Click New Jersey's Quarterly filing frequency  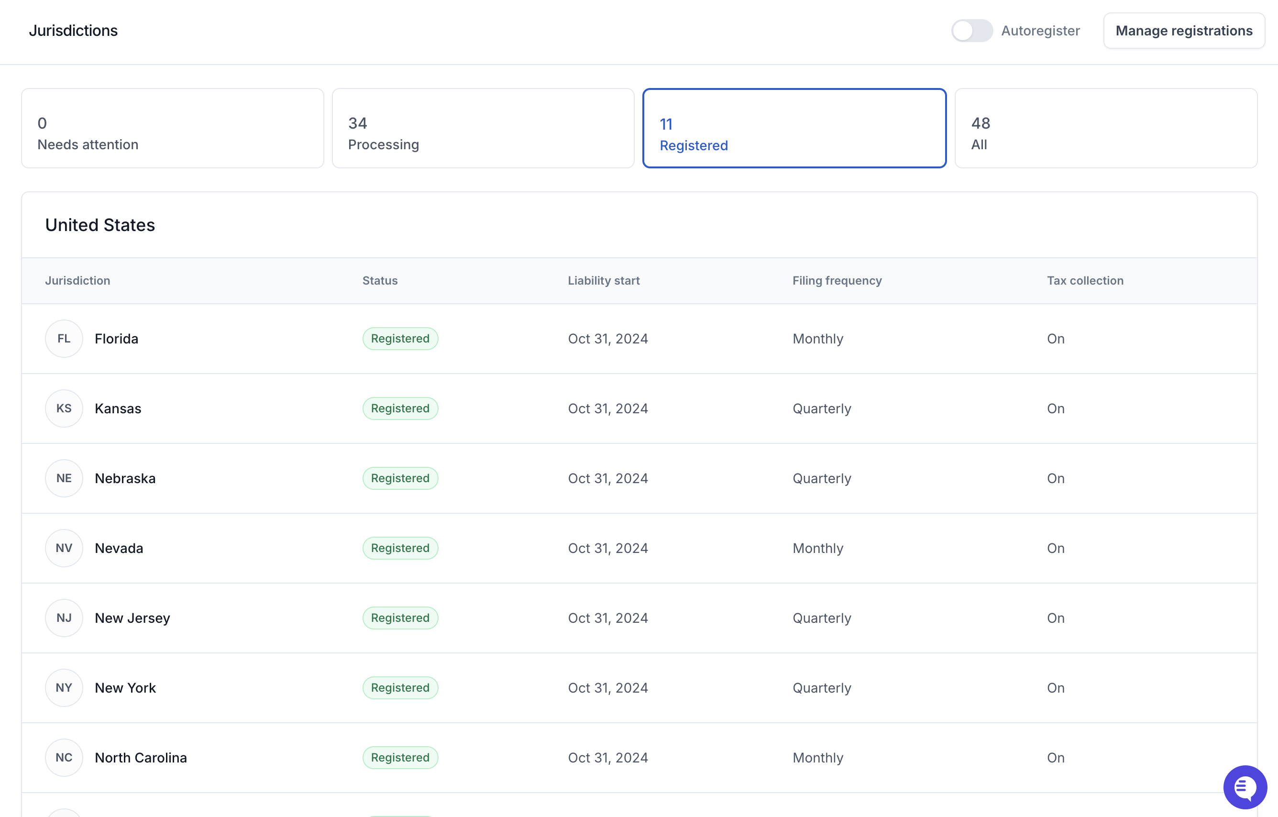click(x=822, y=618)
